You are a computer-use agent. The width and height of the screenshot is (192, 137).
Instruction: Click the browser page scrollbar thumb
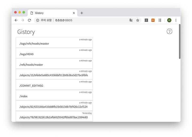click(x=180, y=41)
